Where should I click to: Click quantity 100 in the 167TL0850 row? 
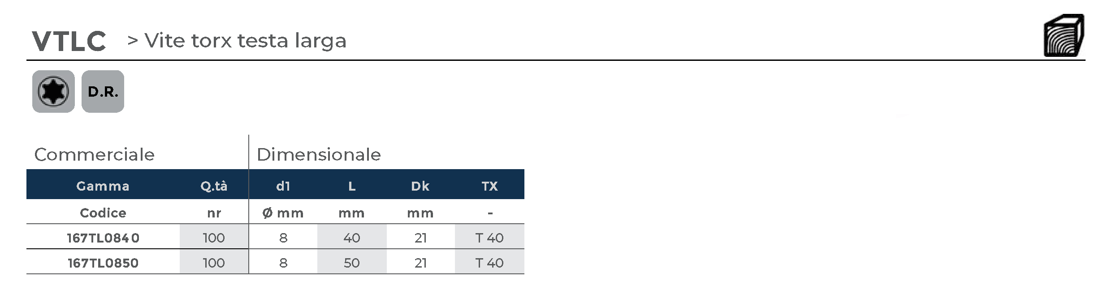coord(214,263)
